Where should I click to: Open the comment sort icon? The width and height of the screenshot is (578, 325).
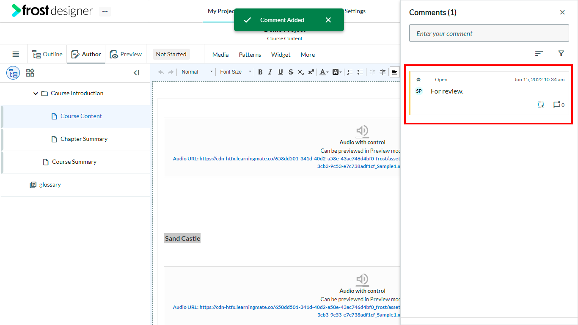tap(539, 53)
